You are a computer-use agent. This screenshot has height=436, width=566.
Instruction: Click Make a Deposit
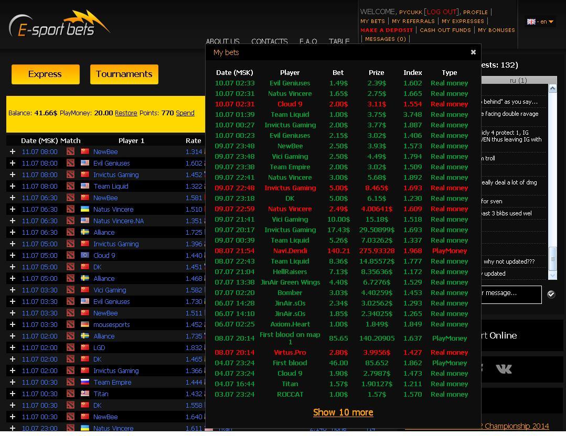386,30
